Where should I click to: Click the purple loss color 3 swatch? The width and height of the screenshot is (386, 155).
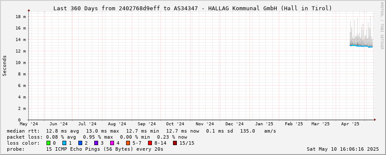96,143
